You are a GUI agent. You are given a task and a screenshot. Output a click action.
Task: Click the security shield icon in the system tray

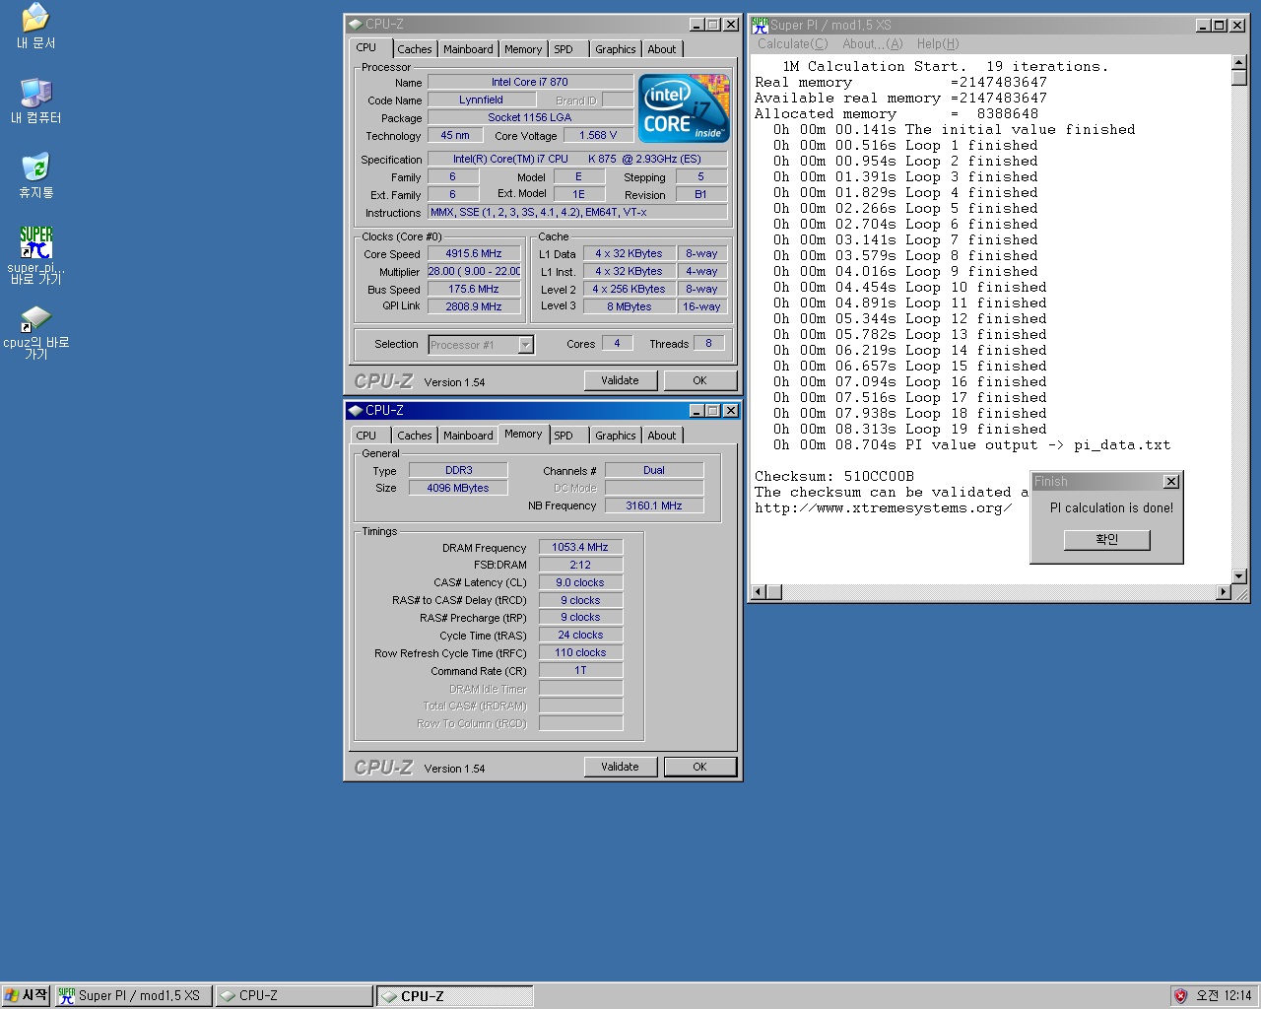click(1180, 995)
